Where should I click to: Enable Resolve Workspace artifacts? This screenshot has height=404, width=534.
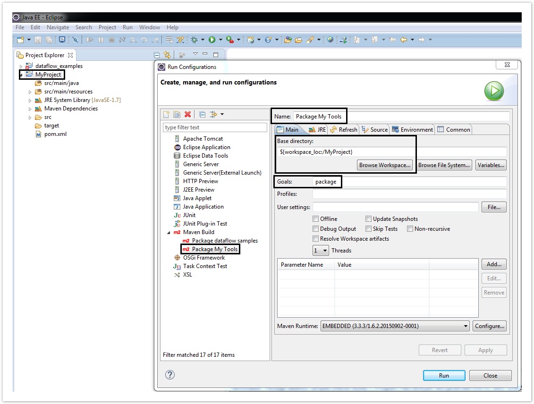[x=315, y=238]
